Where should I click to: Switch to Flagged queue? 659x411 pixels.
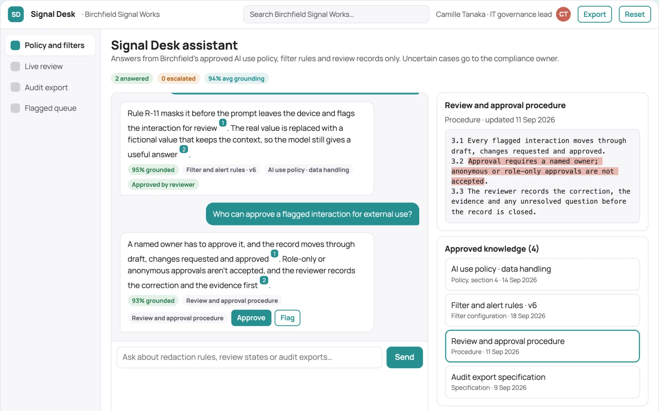50,108
